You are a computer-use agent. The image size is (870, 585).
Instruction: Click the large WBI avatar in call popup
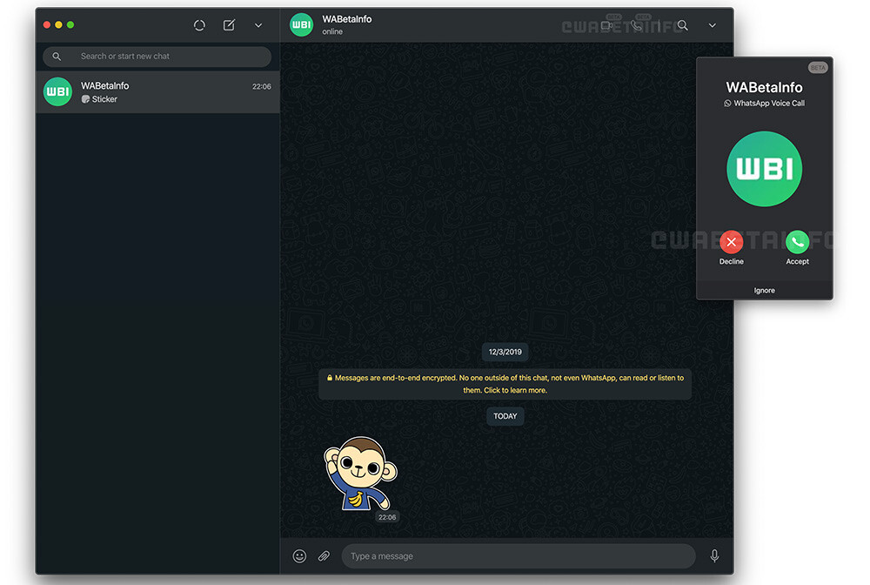click(764, 169)
